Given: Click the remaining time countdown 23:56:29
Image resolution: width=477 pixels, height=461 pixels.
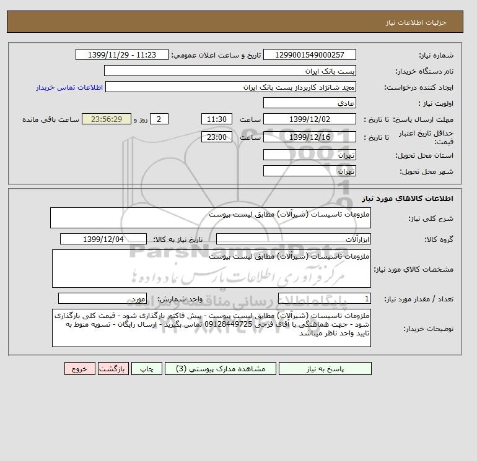Looking at the screenshot, I should pyautogui.click(x=107, y=119).
